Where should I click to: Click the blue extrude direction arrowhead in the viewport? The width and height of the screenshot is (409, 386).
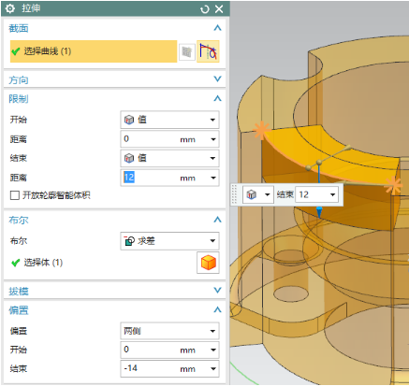click(319, 212)
